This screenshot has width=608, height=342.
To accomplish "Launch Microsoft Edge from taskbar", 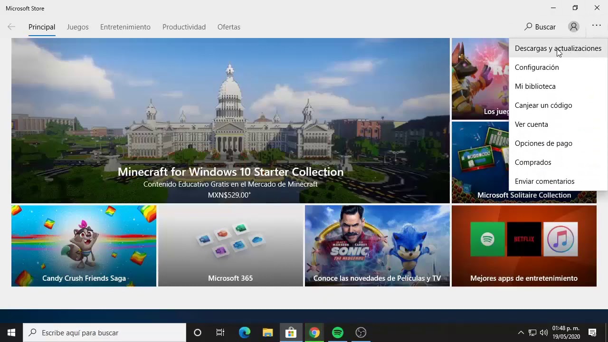I will 244,332.
